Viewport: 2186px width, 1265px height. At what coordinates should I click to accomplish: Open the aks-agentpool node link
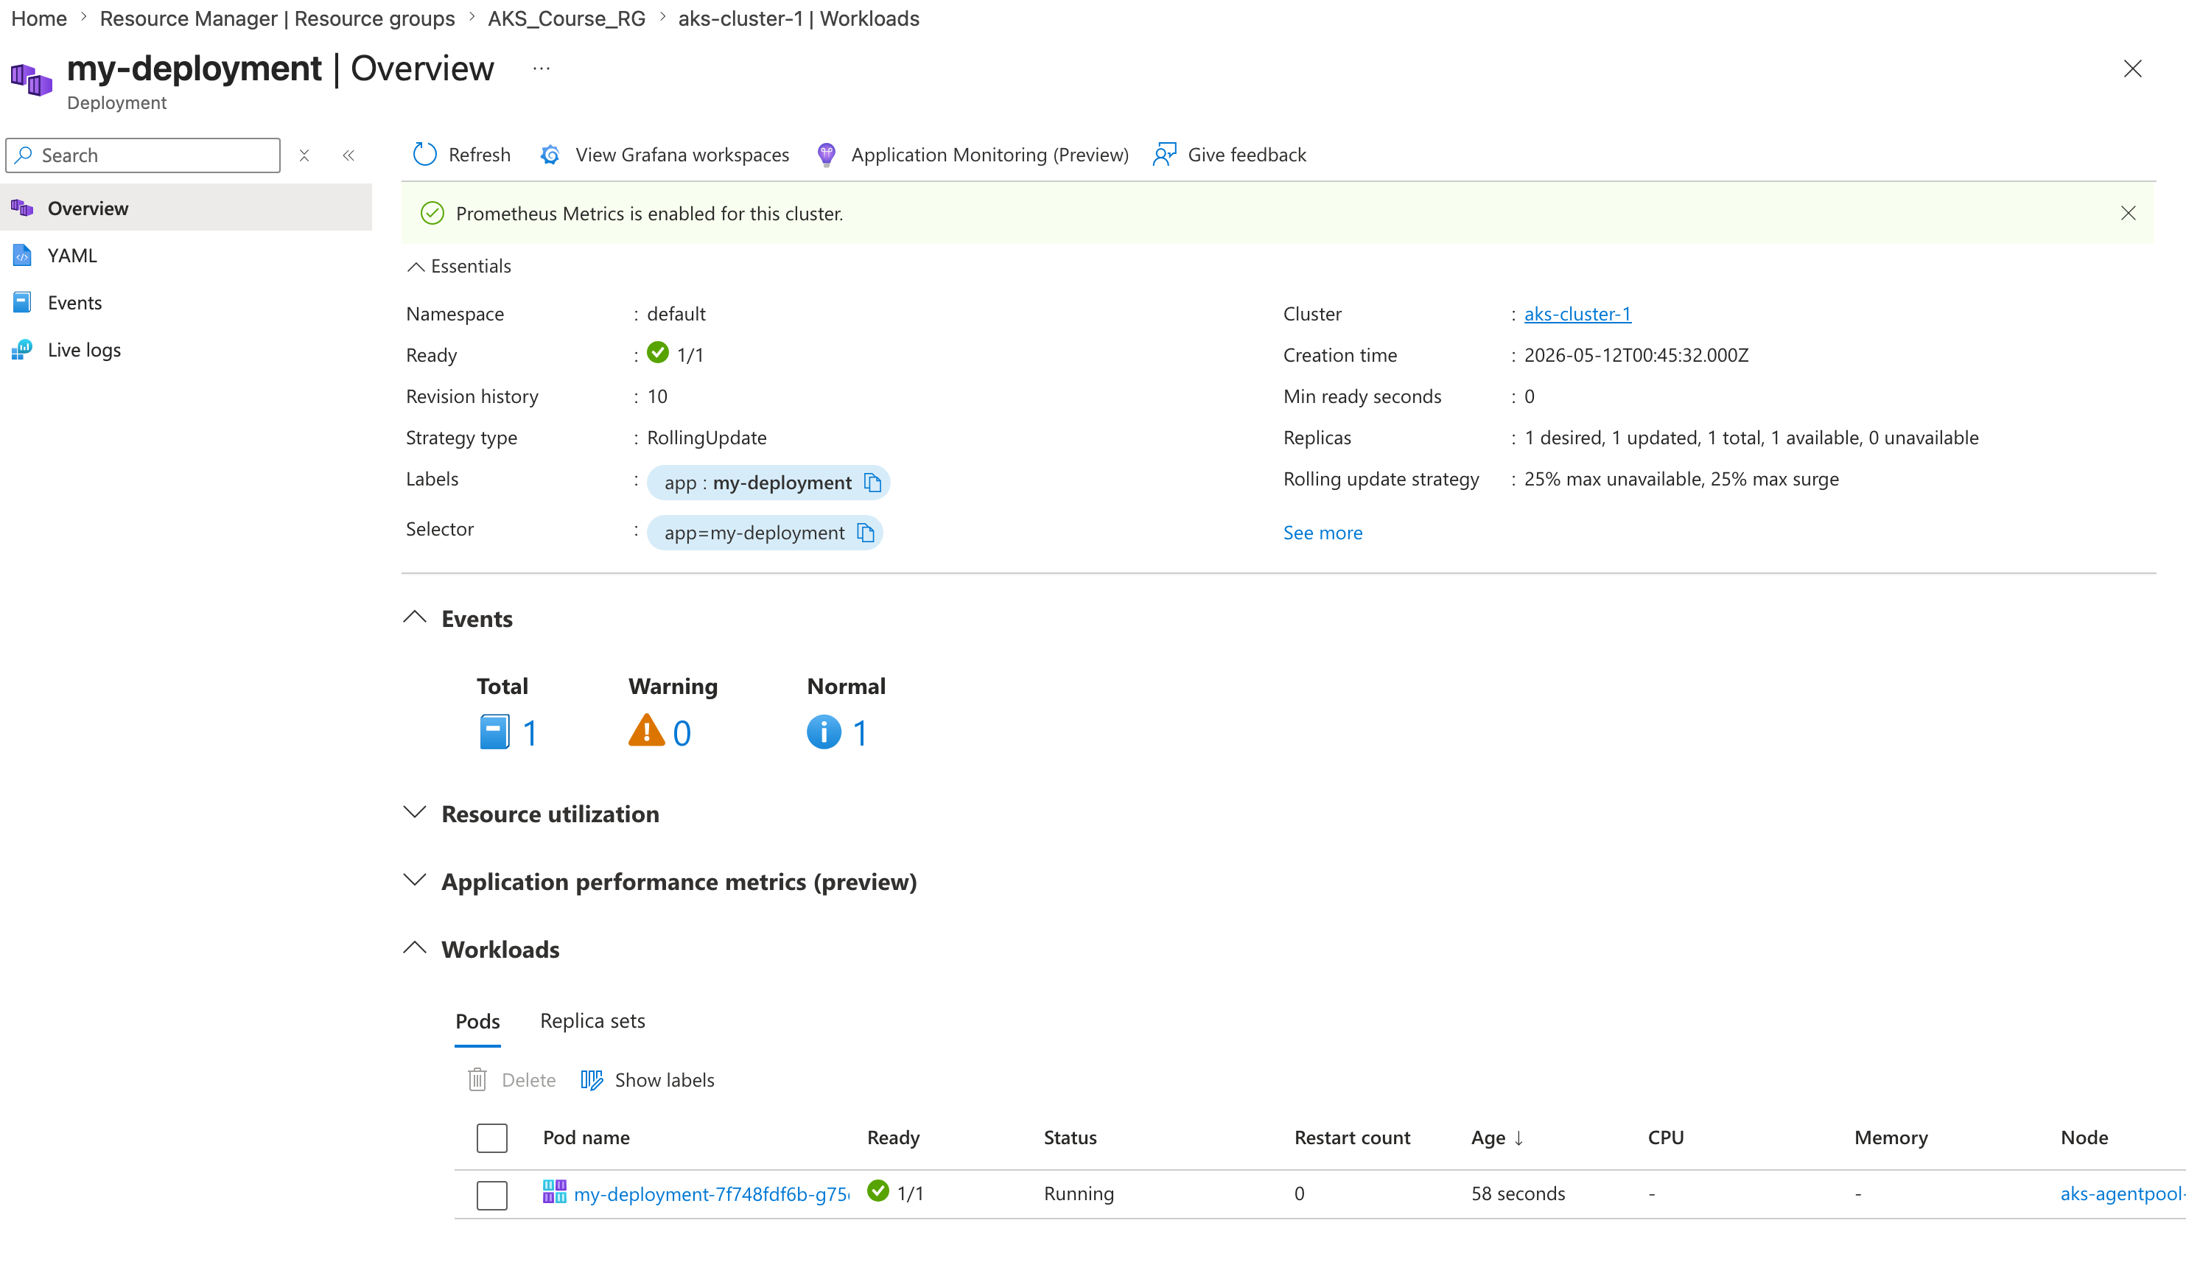2123,1195
